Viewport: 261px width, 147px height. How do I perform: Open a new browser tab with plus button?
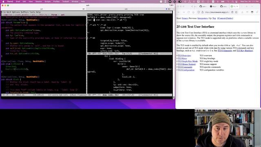click(x=246, y=7)
